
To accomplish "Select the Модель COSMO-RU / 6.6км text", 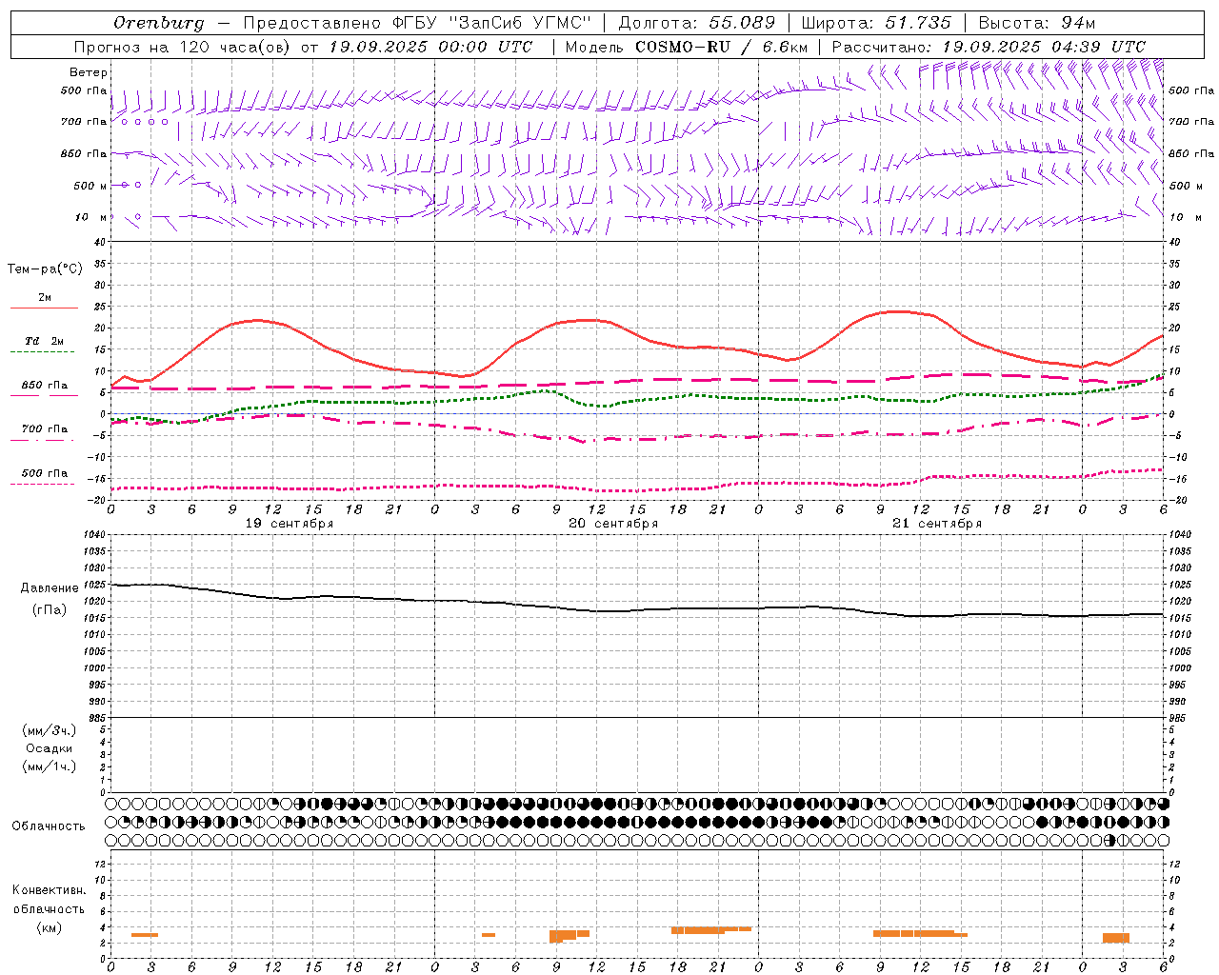I will [x=686, y=47].
